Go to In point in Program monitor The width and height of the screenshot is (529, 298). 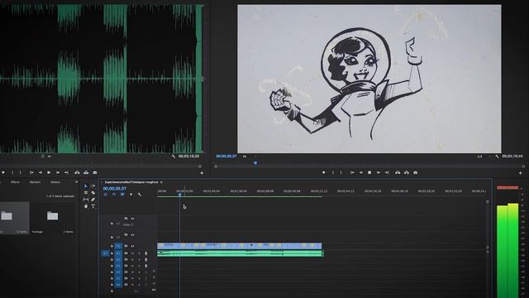tap(352, 173)
